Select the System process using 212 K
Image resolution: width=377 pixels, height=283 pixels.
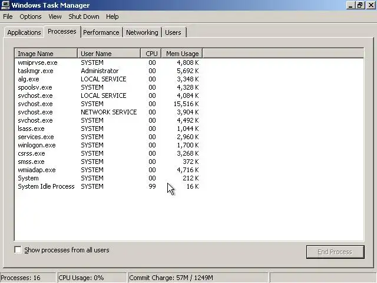(x=108, y=178)
